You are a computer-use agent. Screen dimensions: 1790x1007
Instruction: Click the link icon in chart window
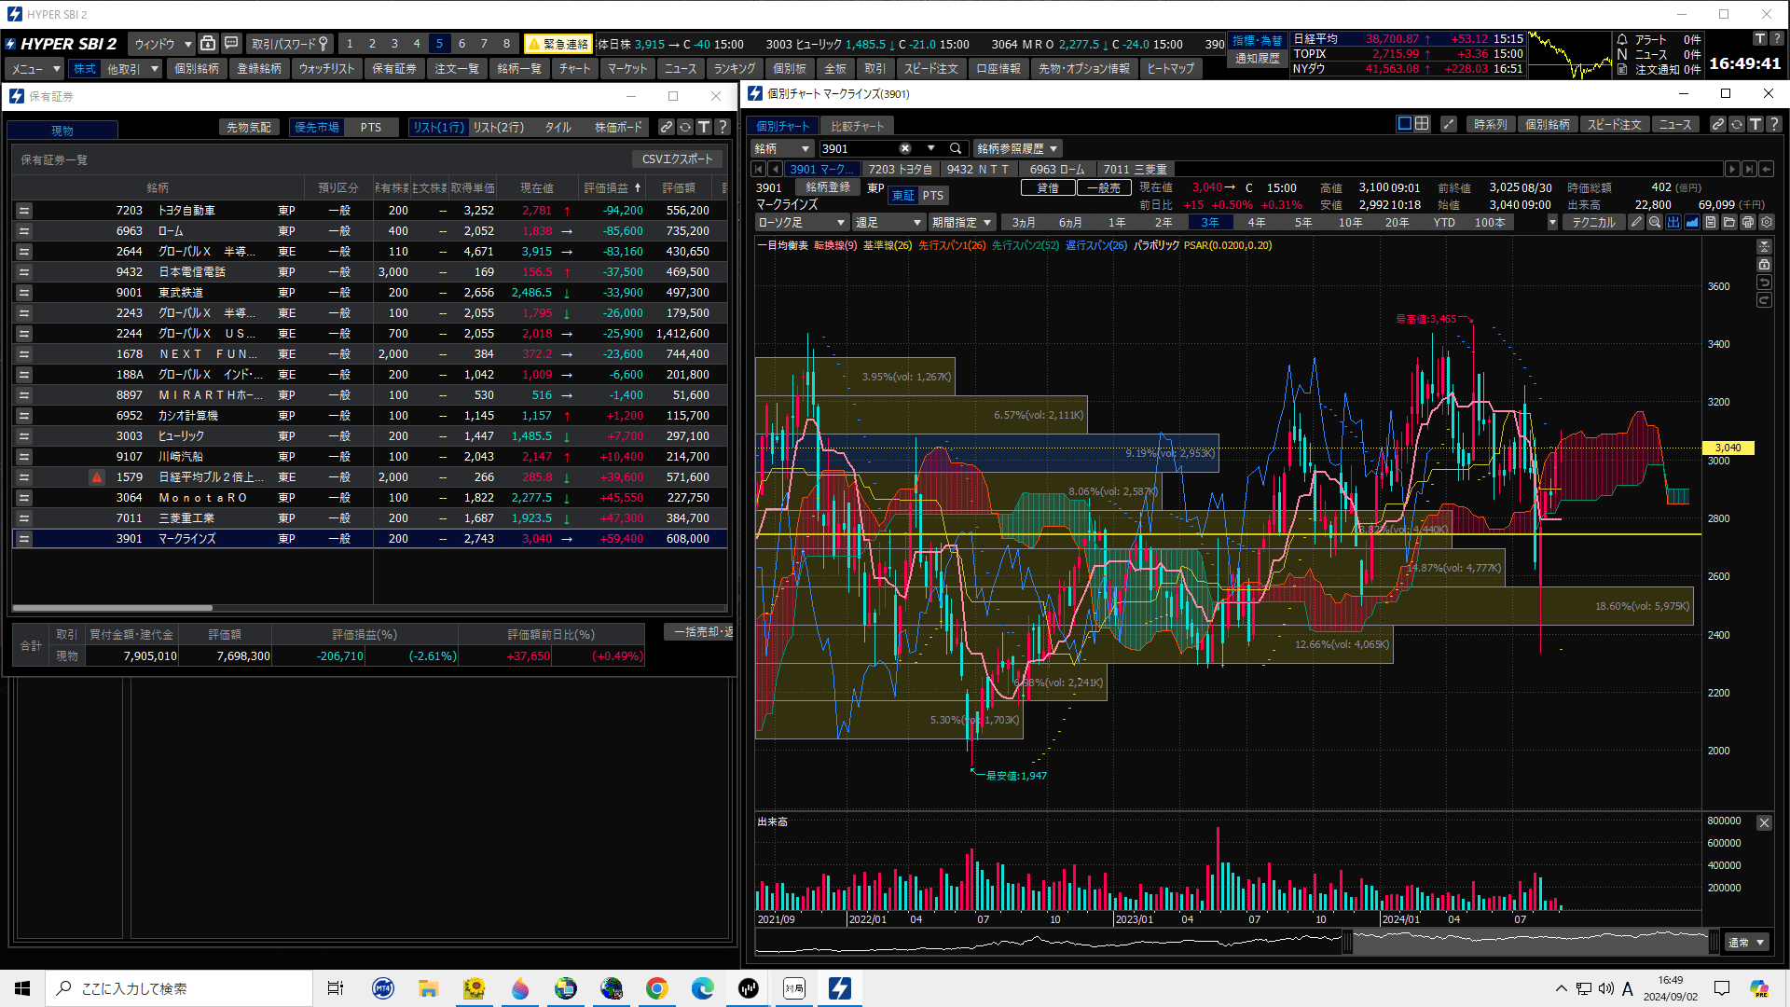1718,124
